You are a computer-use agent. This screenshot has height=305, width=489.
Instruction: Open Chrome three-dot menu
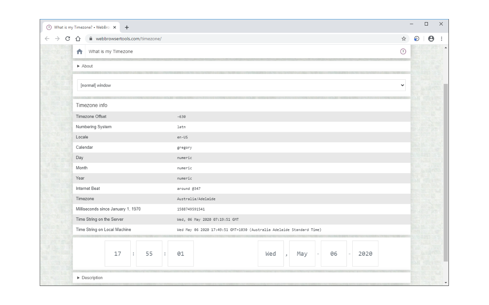[x=442, y=39]
